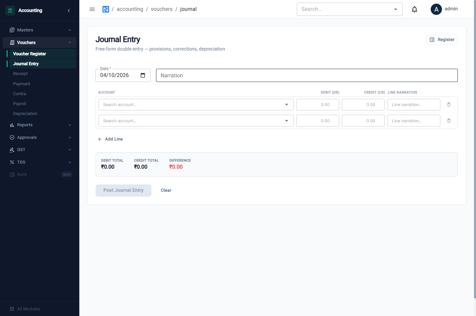Expand the GST menu chevron
The height and width of the screenshot is (316, 476).
click(70, 150)
